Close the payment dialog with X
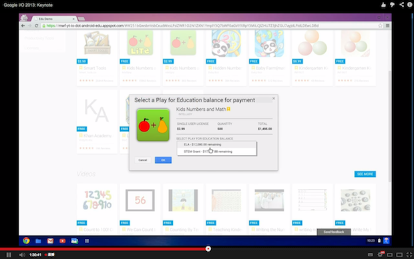This screenshot has height=259, width=414. coord(274,98)
